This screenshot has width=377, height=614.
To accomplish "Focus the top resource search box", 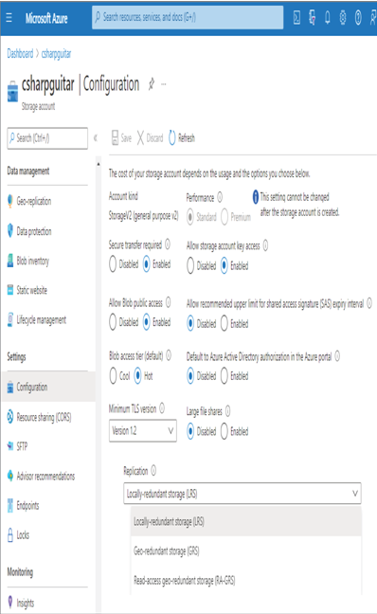I will click(188, 17).
